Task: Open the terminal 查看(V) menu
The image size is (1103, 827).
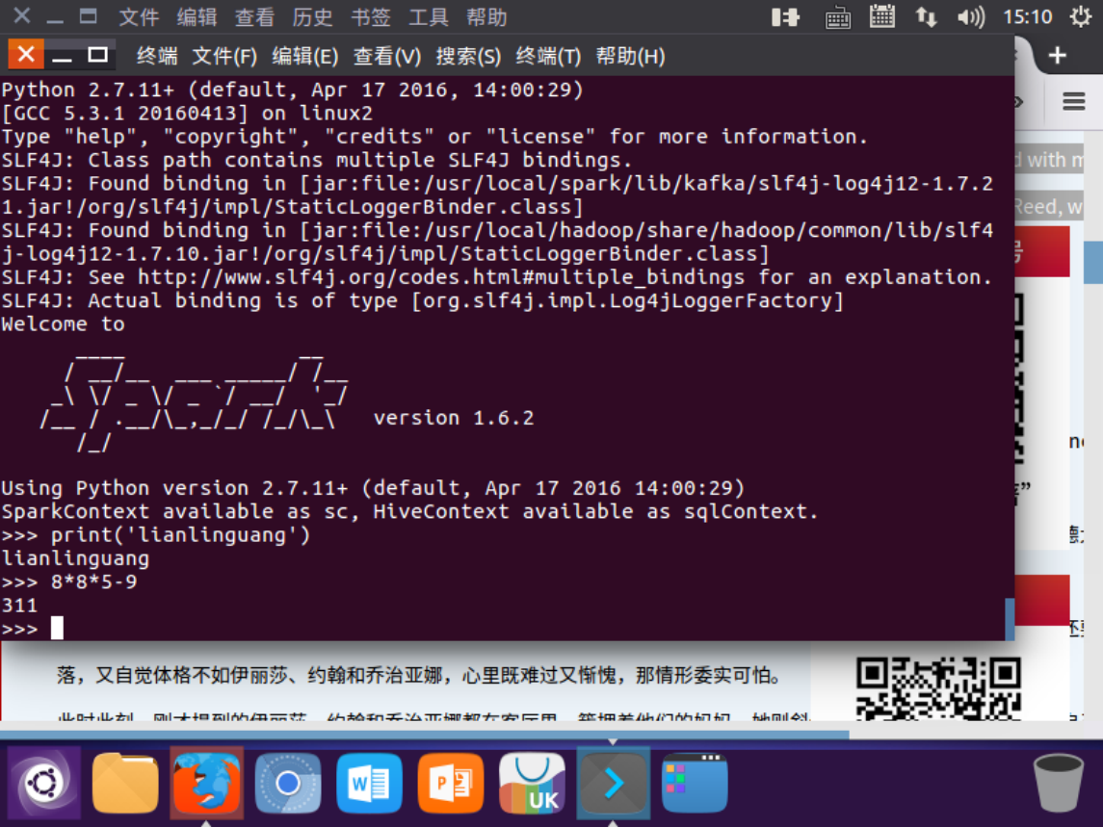Action: (387, 56)
